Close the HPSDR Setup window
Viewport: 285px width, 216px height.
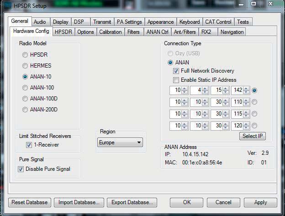coord(271,4)
